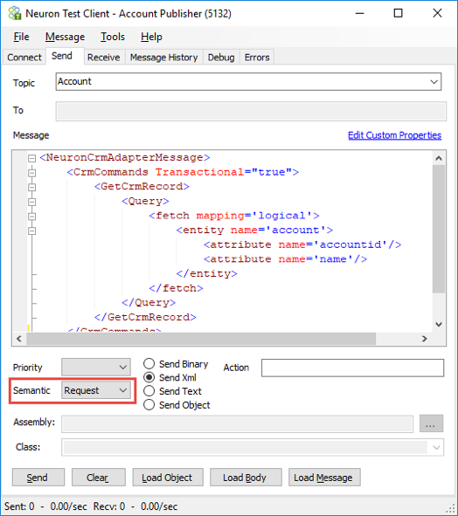Viewport: 458px width, 516px height.
Task: Open Edit Custom Properties link
Action: (394, 135)
